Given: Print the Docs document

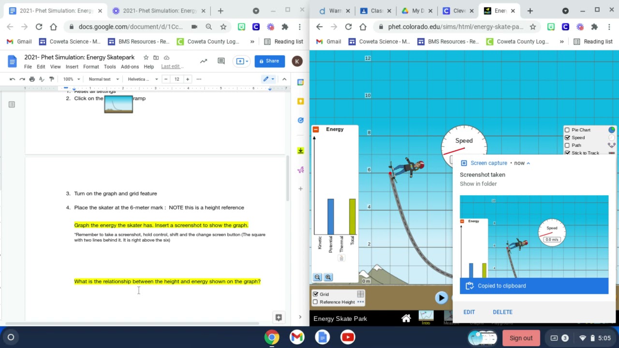Looking at the screenshot, I should [x=32, y=79].
